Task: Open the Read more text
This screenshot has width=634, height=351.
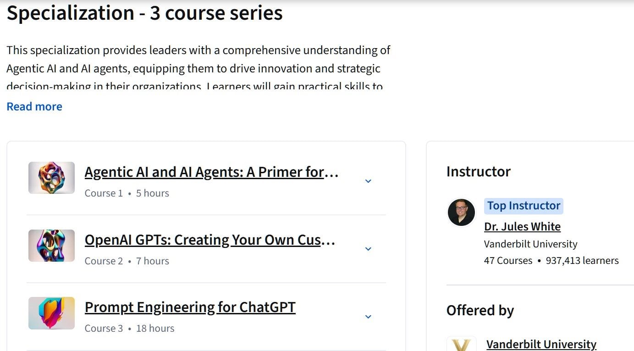Action: coord(34,106)
